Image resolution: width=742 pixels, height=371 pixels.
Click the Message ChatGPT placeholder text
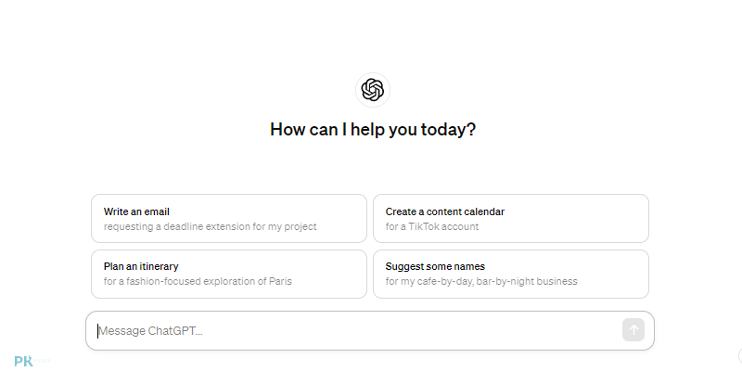tap(150, 330)
